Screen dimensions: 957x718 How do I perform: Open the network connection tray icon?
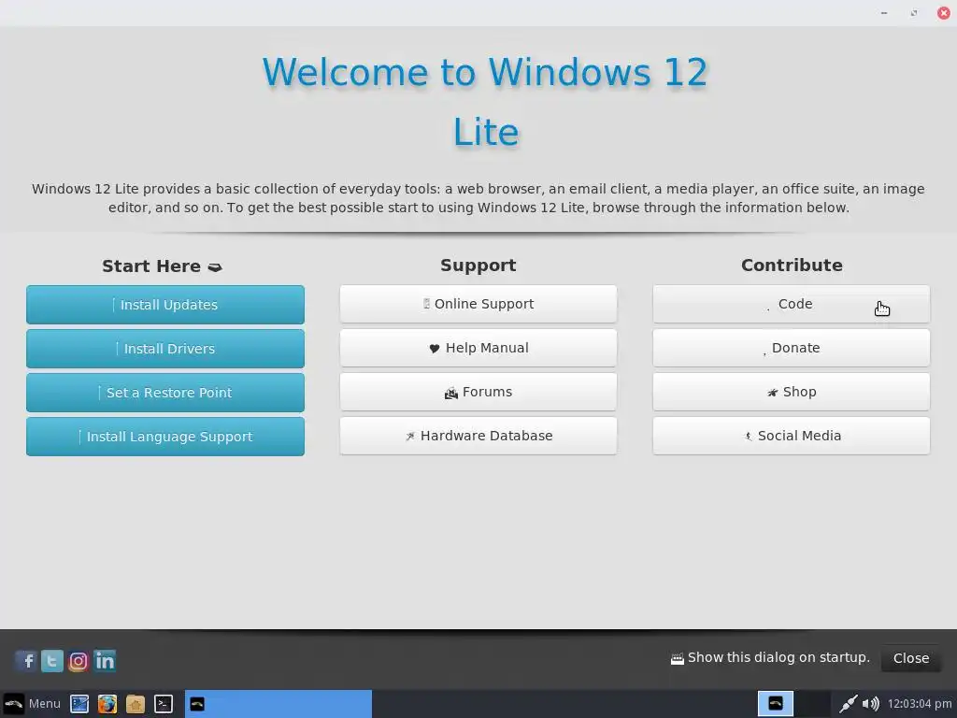coord(848,704)
